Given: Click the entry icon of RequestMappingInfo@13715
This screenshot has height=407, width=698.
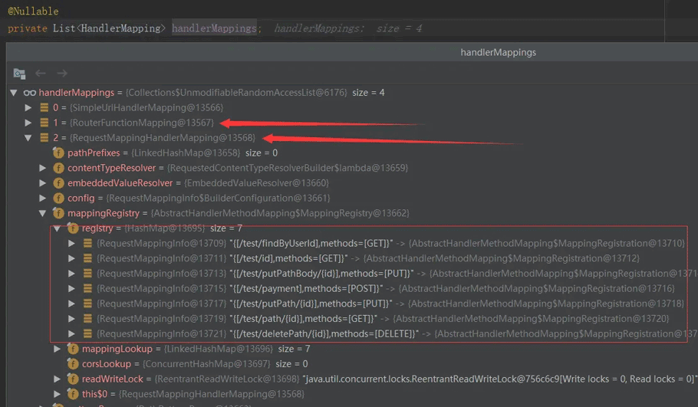Looking at the screenshot, I should (x=87, y=289).
